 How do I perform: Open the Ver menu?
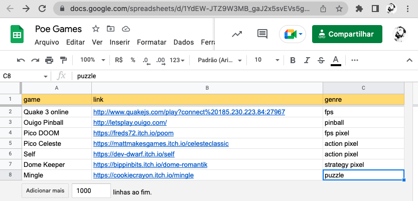coord(97,42)
